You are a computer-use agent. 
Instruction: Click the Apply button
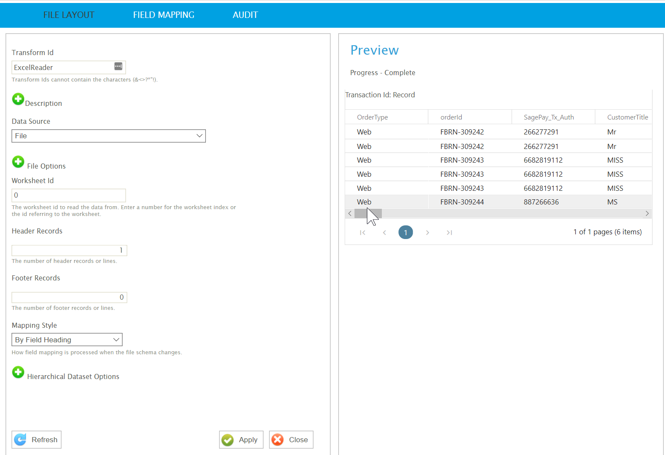point(241,440)
